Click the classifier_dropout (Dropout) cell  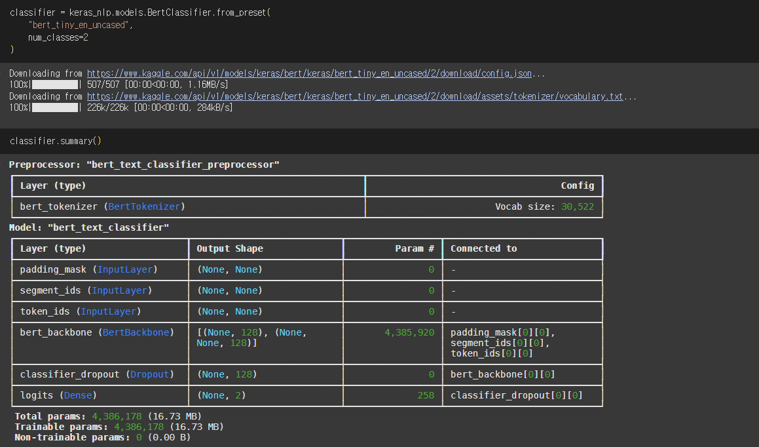pyautogui.click(x=100, y=375)
